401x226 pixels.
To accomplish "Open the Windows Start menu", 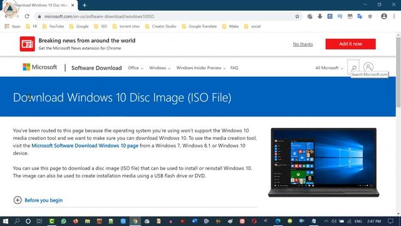I will pyautogui.click(x=6, y=221).
